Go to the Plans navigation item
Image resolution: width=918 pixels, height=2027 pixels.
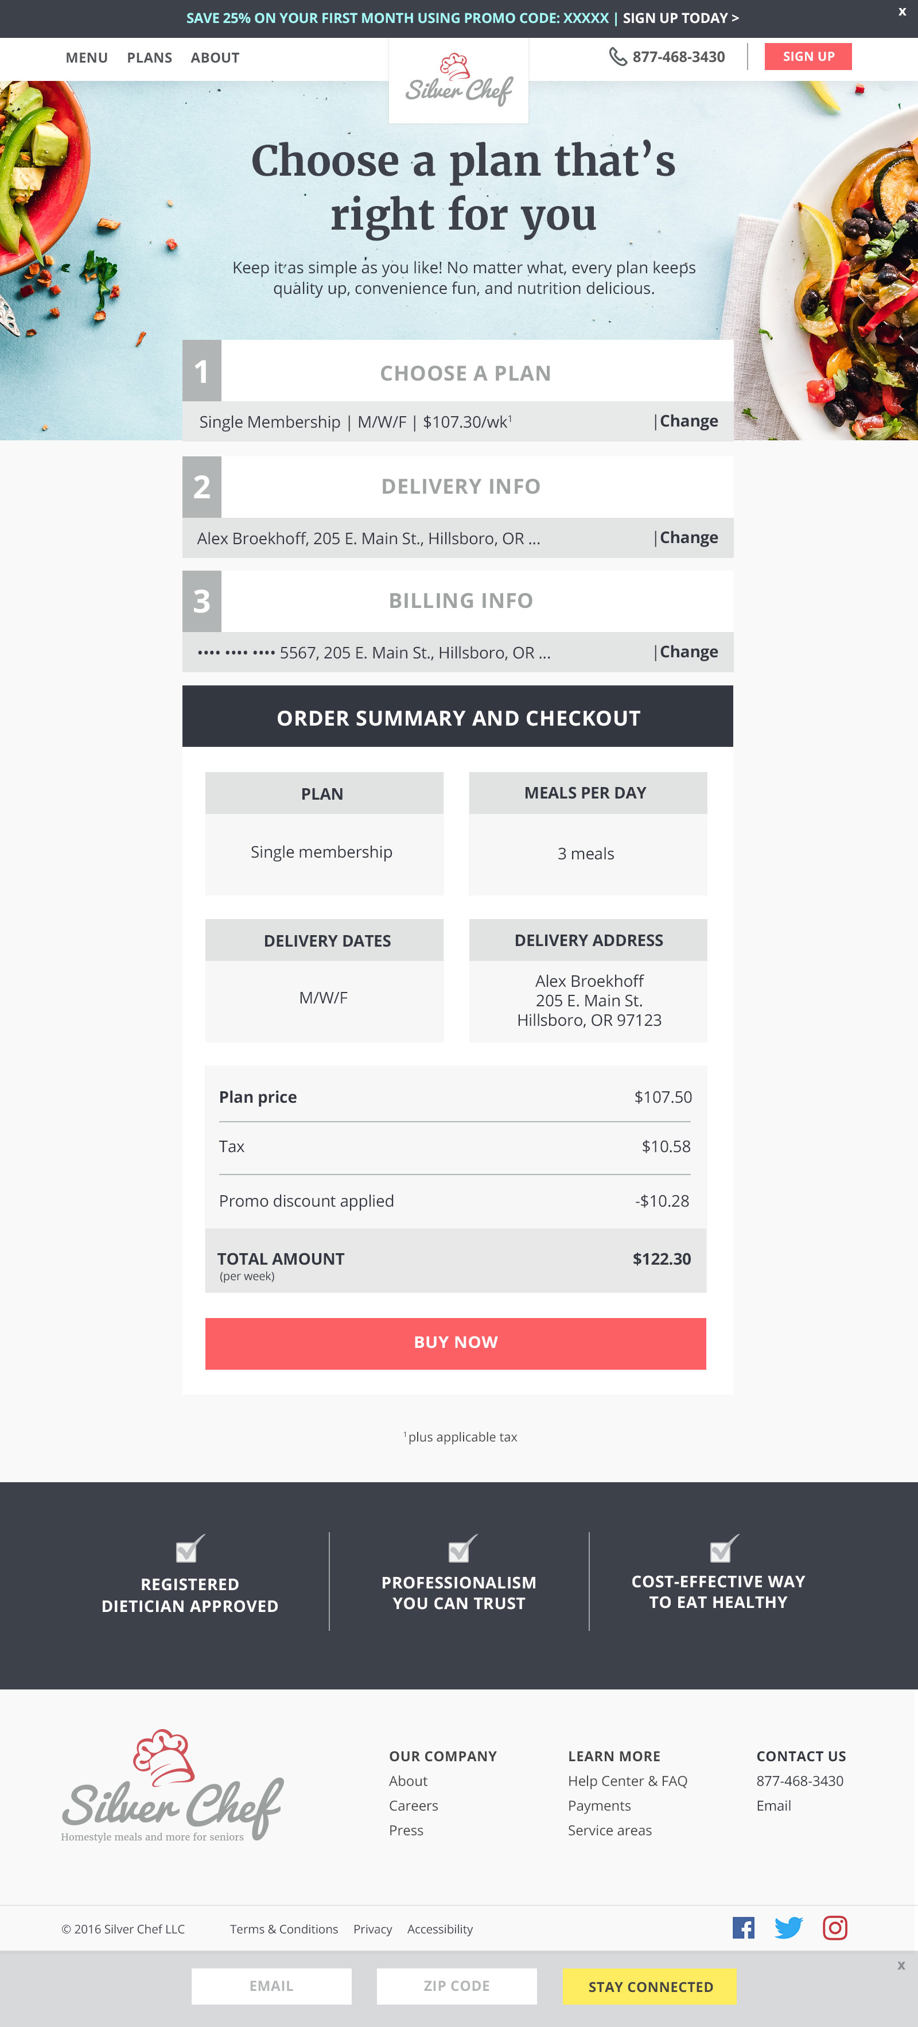tap(149, 57)
